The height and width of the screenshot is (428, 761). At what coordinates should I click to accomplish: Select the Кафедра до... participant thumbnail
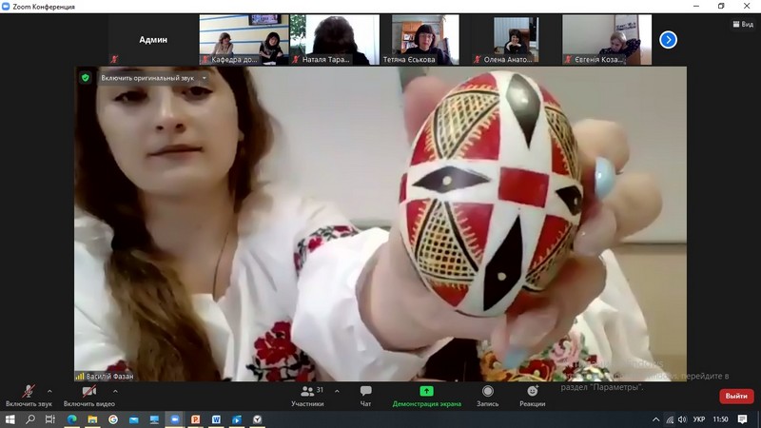point(244,40)
